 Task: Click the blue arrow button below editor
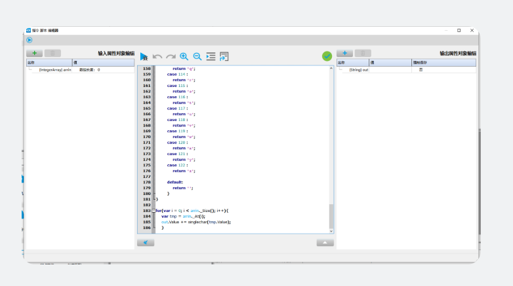(146, 242)
